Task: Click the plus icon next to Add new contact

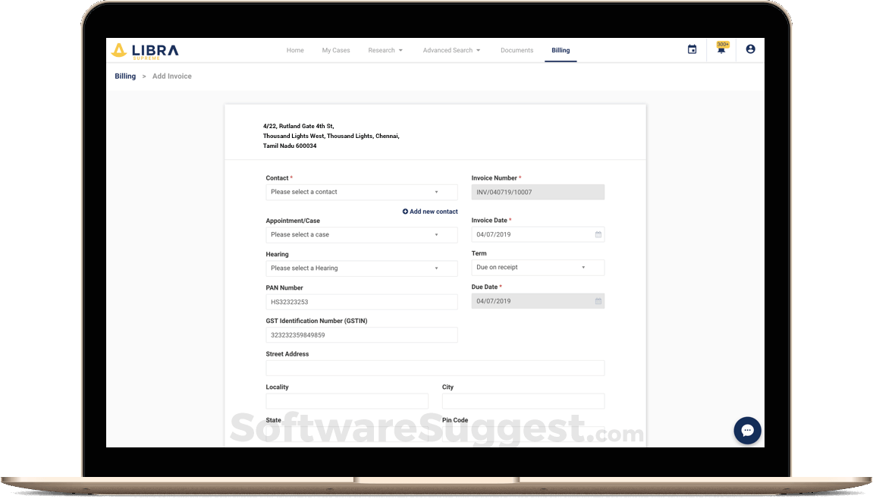Action: point(405,212)
